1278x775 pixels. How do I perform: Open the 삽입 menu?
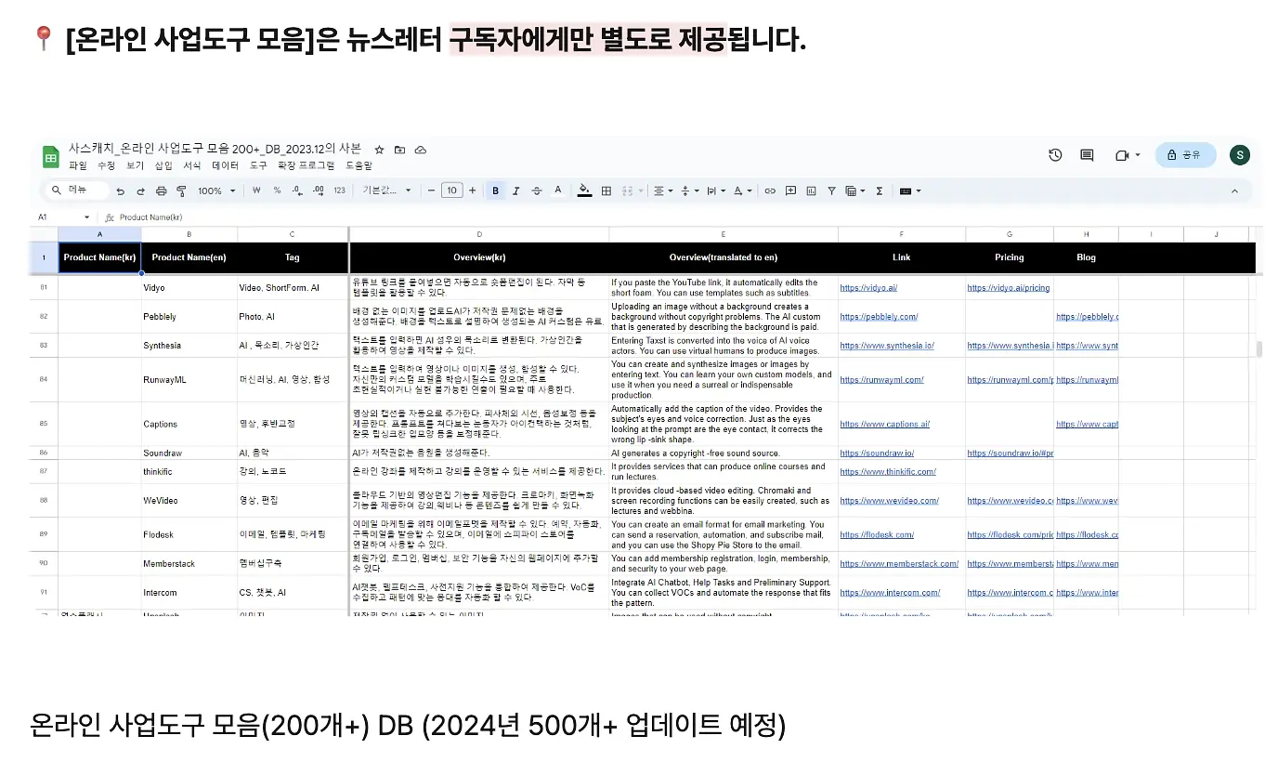tap(163, 165)
